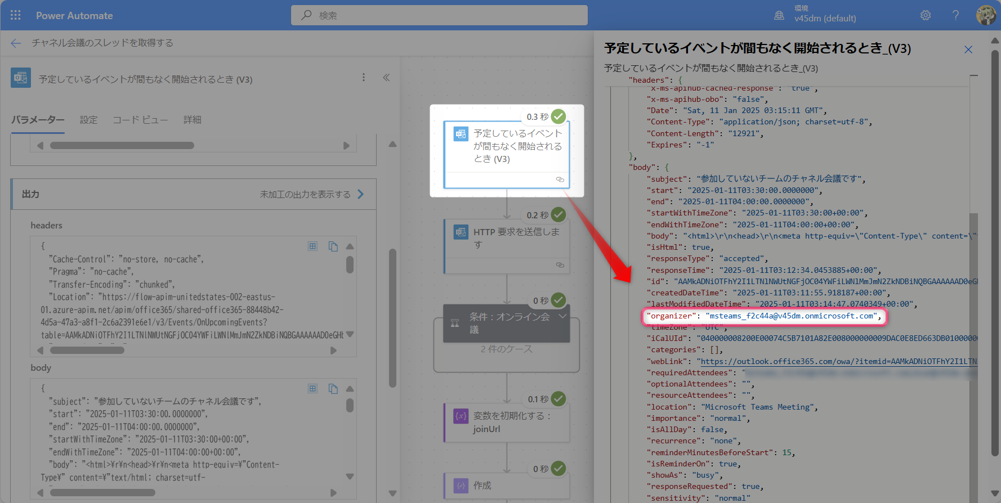1001x503 pixels.
Task: Click parameters box horizontal scrollbar thumb
Action: tap(122, 145)
